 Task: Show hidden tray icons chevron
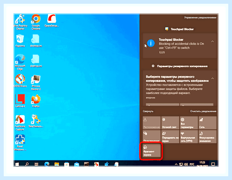coord(176,164)
